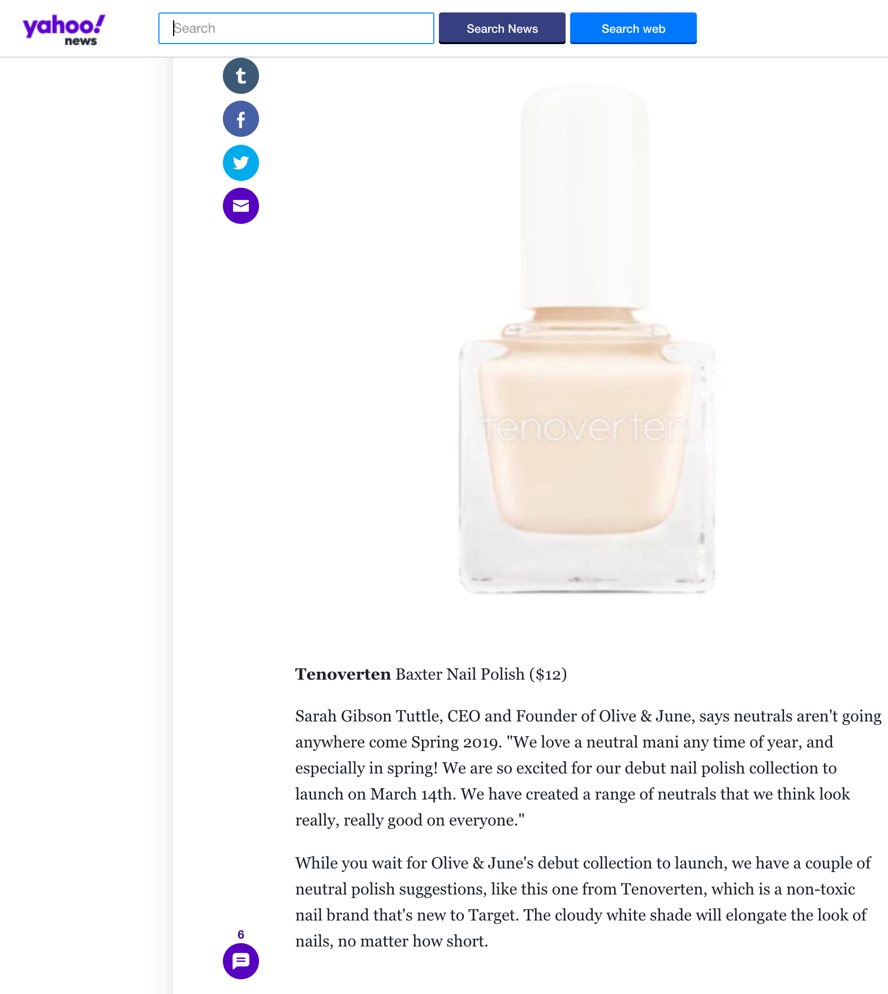Open the comments bubble icon
Image resolution: width=888 pixels, height=994 pixels.
[x=241, y=961]
